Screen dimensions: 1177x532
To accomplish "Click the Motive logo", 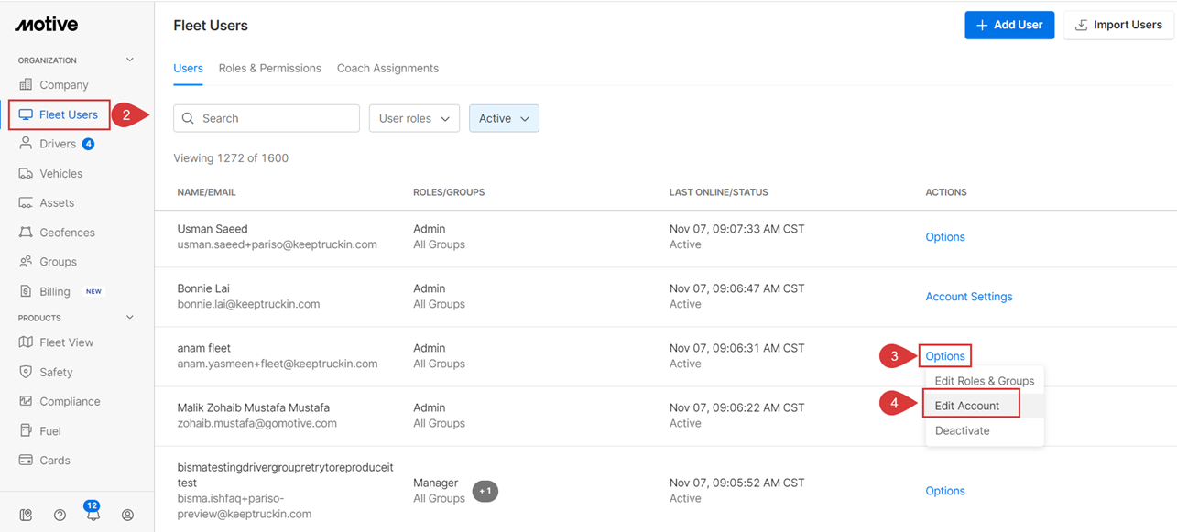I will (x=46, y=25).
